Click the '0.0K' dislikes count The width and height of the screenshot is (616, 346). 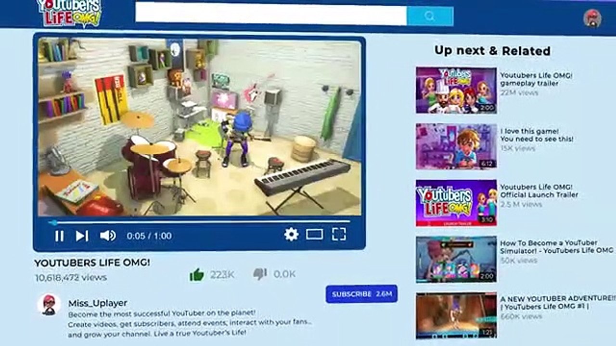point(284,274)
